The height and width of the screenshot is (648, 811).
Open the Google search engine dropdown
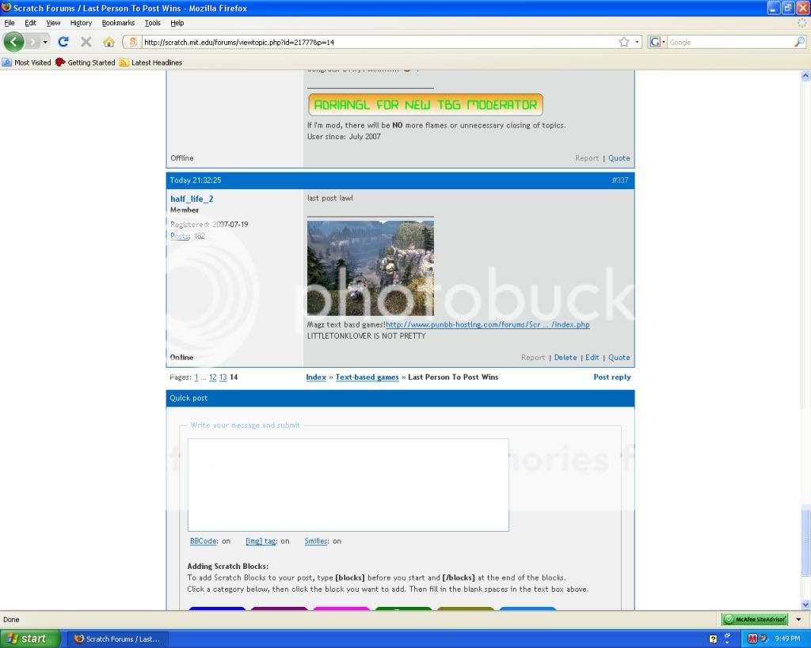coord(657,42)
